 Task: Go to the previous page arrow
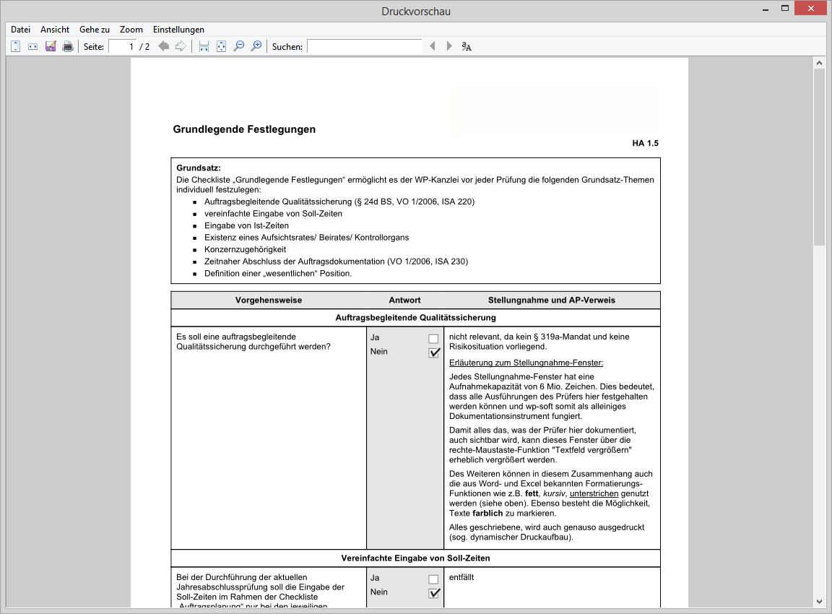(164, 46)
